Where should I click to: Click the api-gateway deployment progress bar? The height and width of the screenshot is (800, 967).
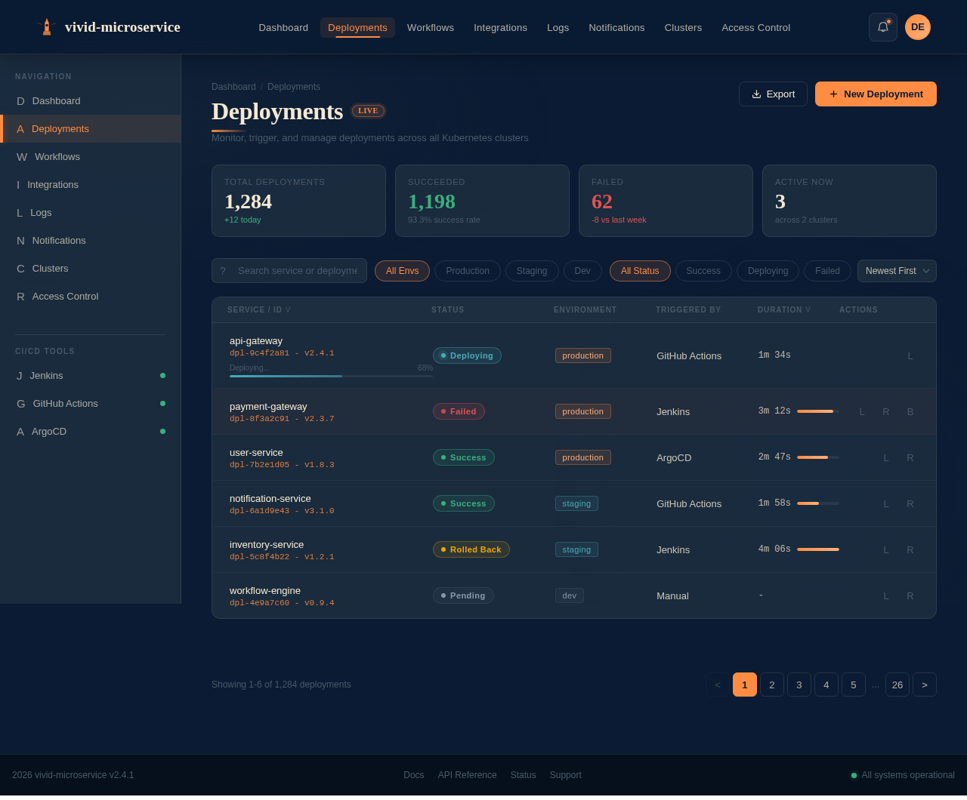[330, 376]
